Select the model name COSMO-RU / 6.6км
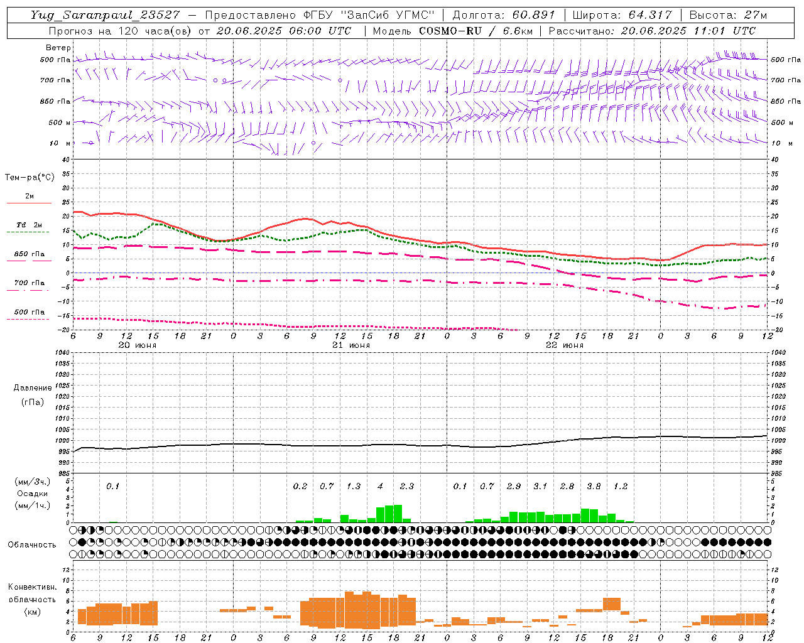 pos(477,31)
